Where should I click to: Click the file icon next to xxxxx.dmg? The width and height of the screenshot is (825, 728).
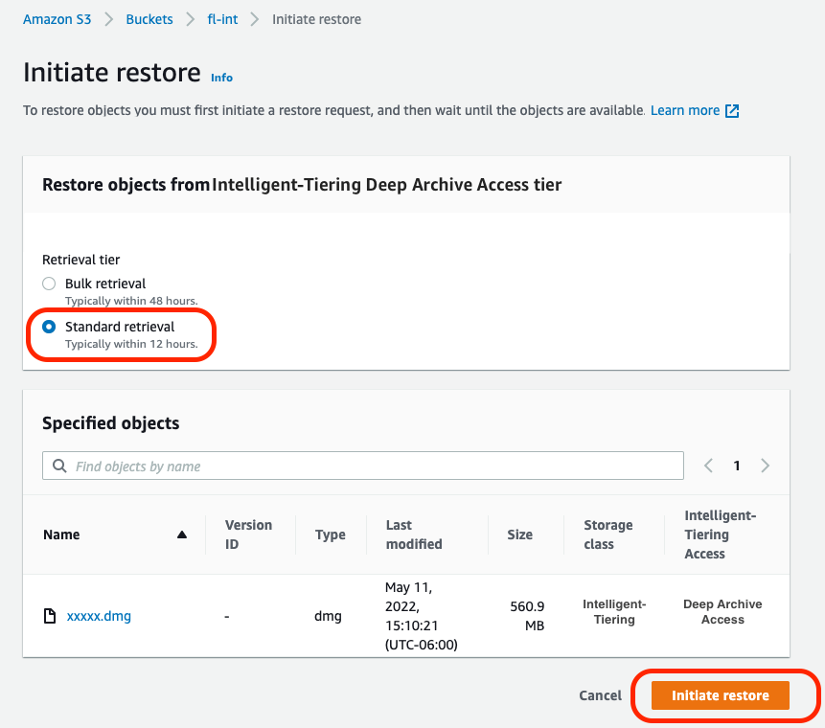pos(50,616)
